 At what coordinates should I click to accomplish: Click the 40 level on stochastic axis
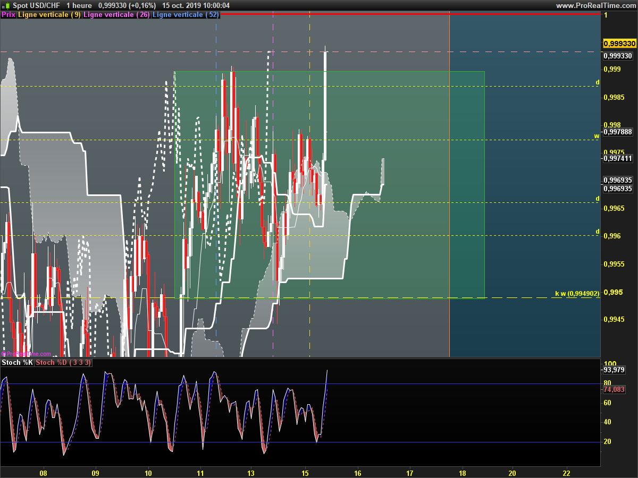607,422
